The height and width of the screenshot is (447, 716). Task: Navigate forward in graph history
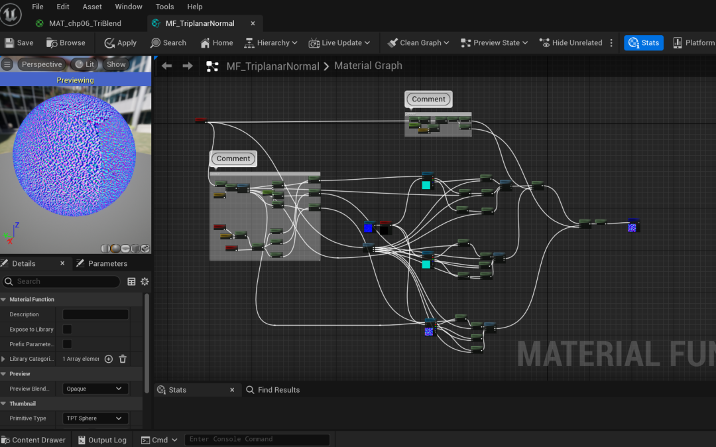(x=188, y=66)
